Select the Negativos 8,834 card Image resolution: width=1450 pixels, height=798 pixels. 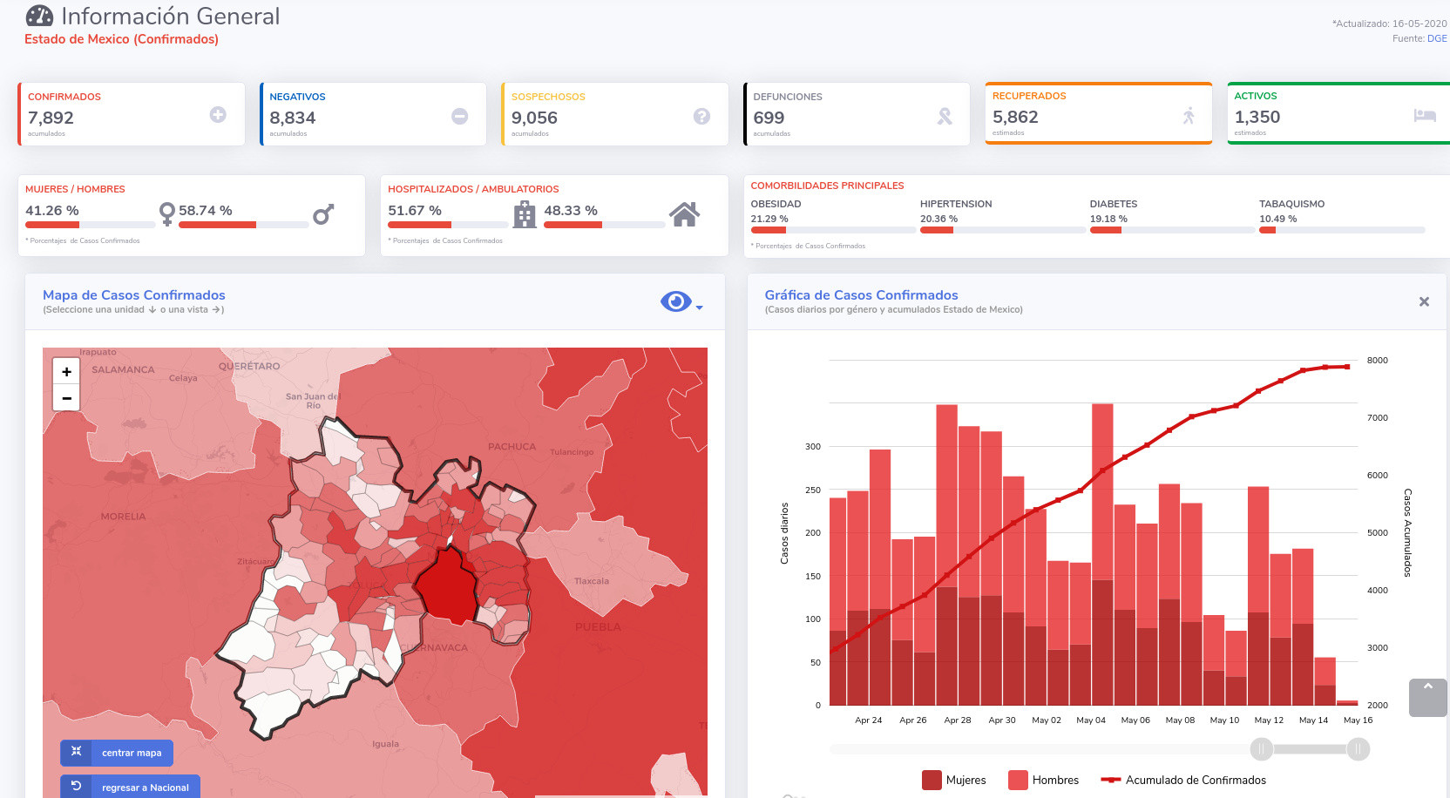[x=373, y=114]
